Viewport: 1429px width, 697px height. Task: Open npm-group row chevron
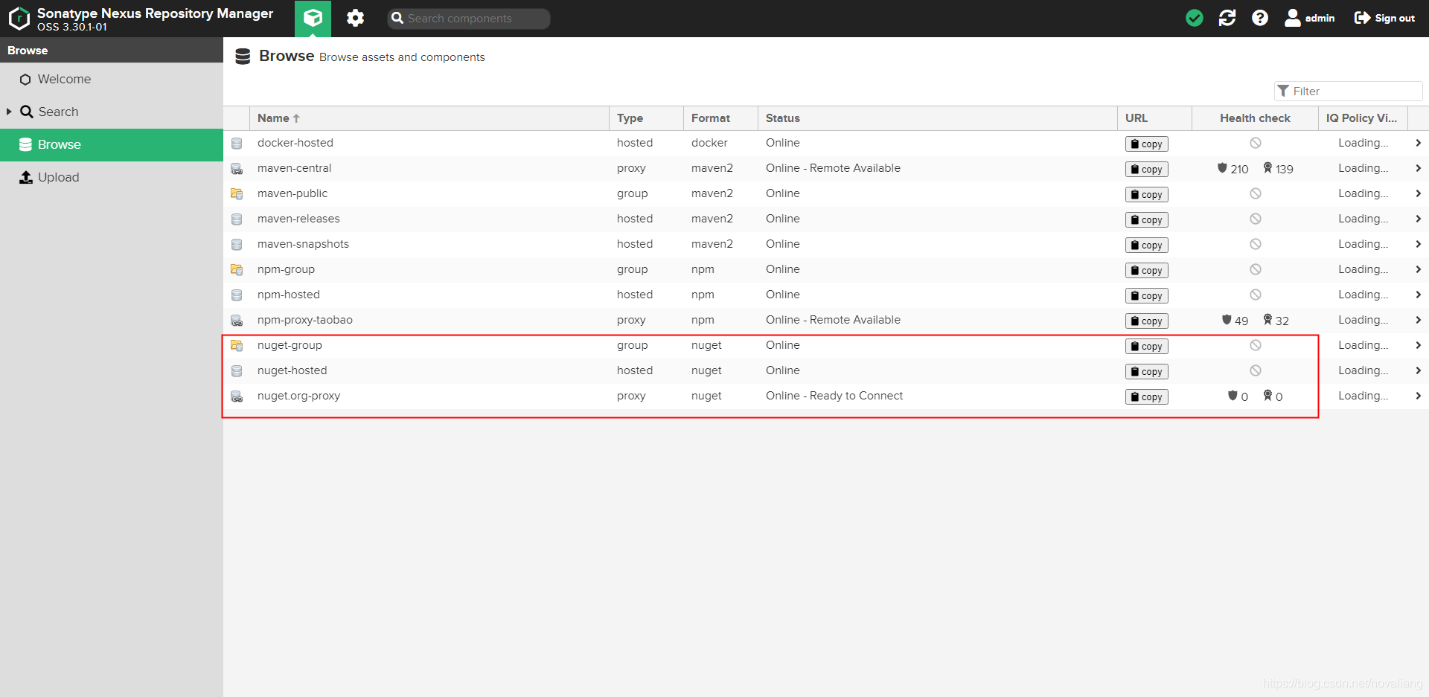1418,269
